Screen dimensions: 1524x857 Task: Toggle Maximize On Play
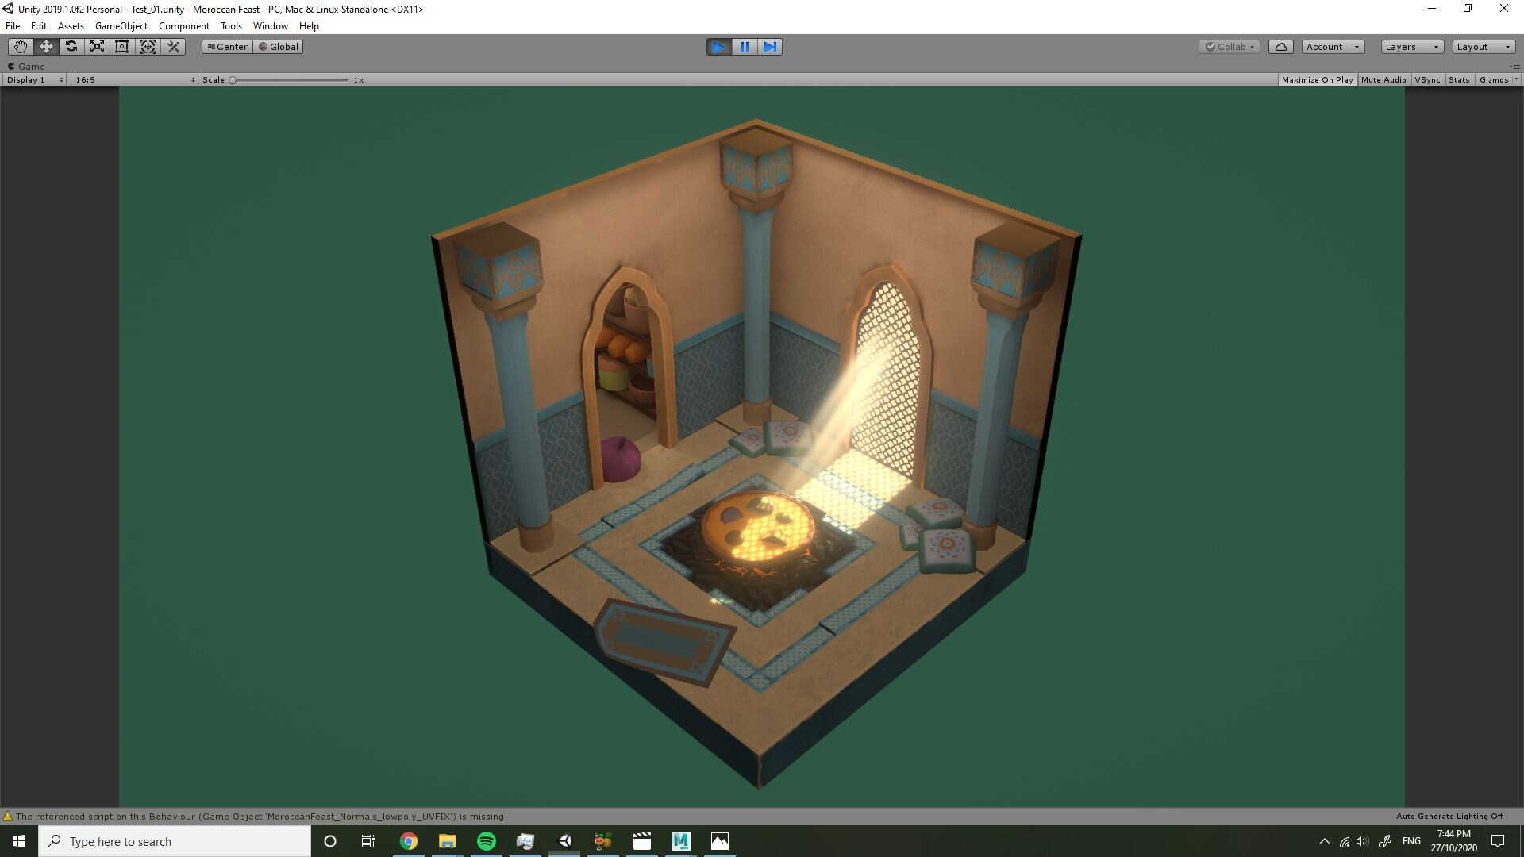point(1317,79)
